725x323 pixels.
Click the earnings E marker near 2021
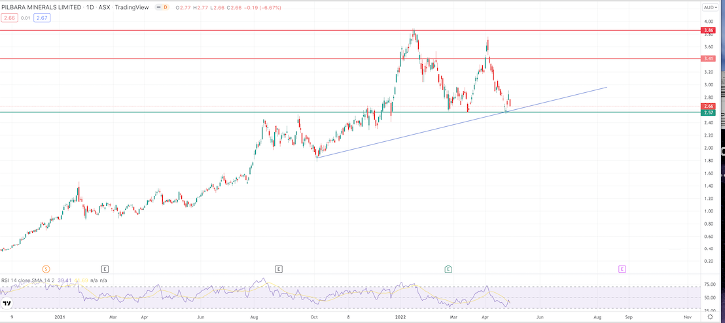tap(105, 269)
